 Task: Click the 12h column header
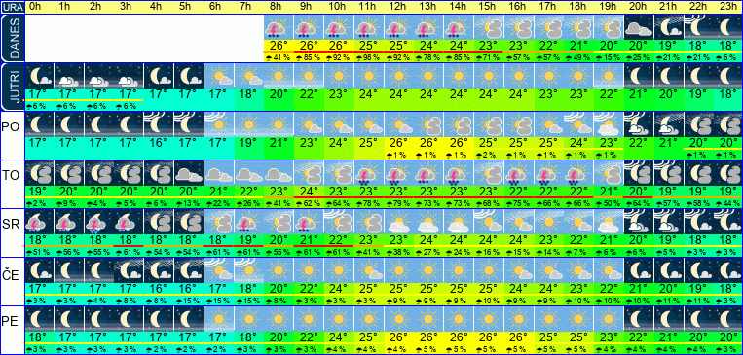point(398,7)
